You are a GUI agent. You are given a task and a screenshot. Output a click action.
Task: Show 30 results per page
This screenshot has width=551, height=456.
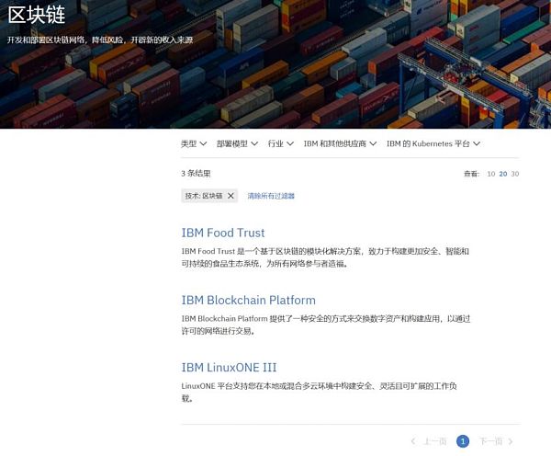[515, 174]
